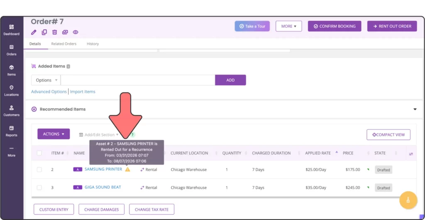Click the CONFIRM BOOKING button
This screenshot has width=425, height=220.
[x=335, y=26]
